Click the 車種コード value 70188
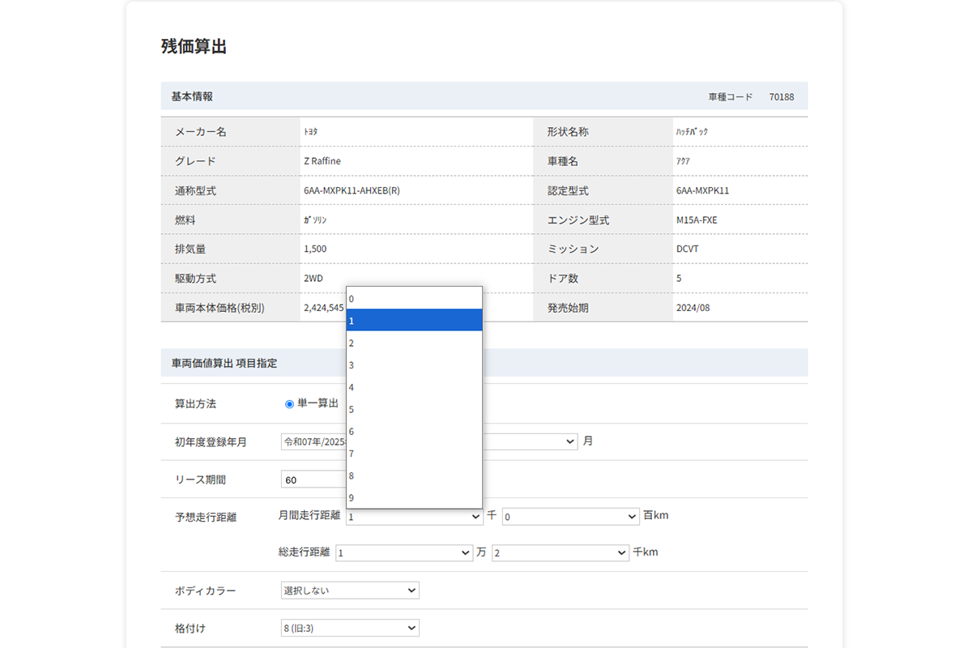 coord(782,96)
